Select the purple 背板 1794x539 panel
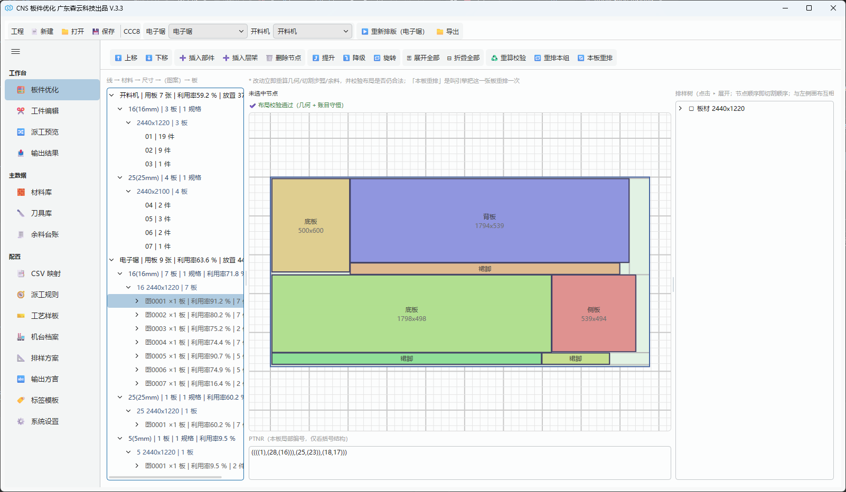 [490, 221]
